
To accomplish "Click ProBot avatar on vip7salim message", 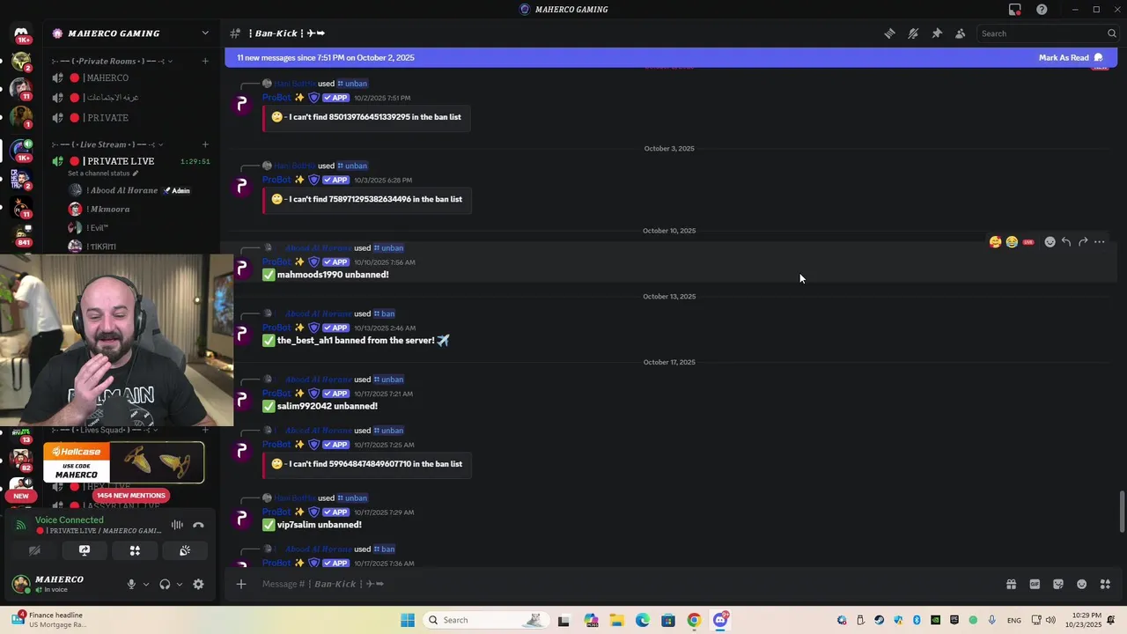I will coord(242,520).
